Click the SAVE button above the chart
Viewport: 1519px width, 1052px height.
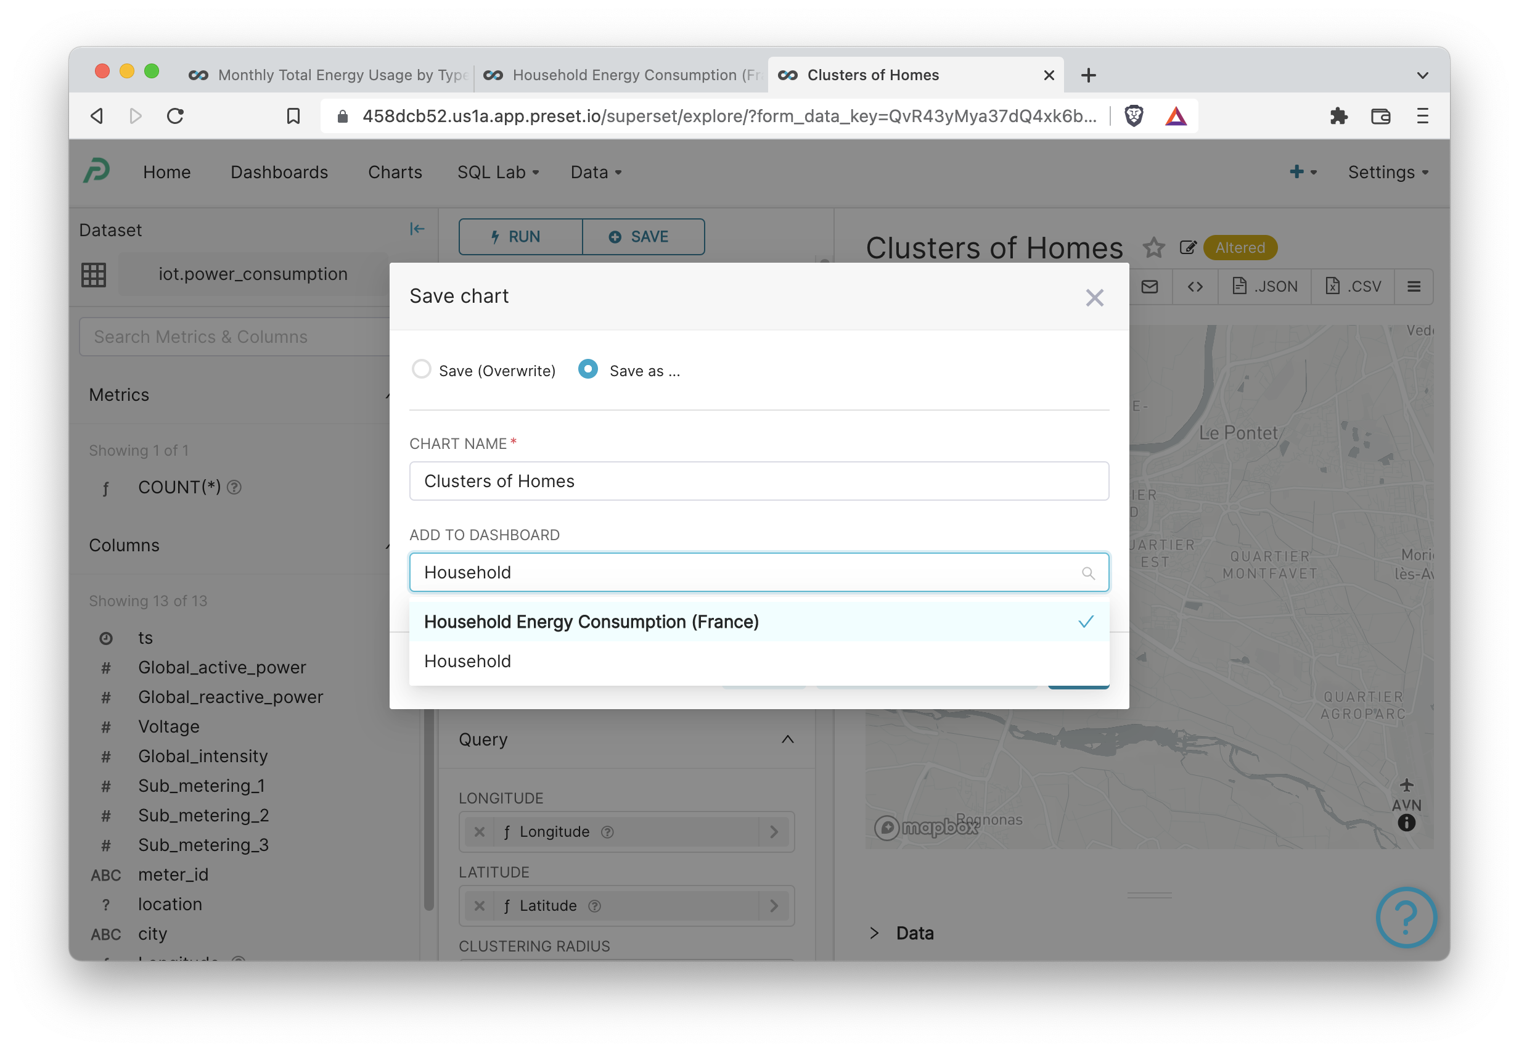click(x=643, y=237)
